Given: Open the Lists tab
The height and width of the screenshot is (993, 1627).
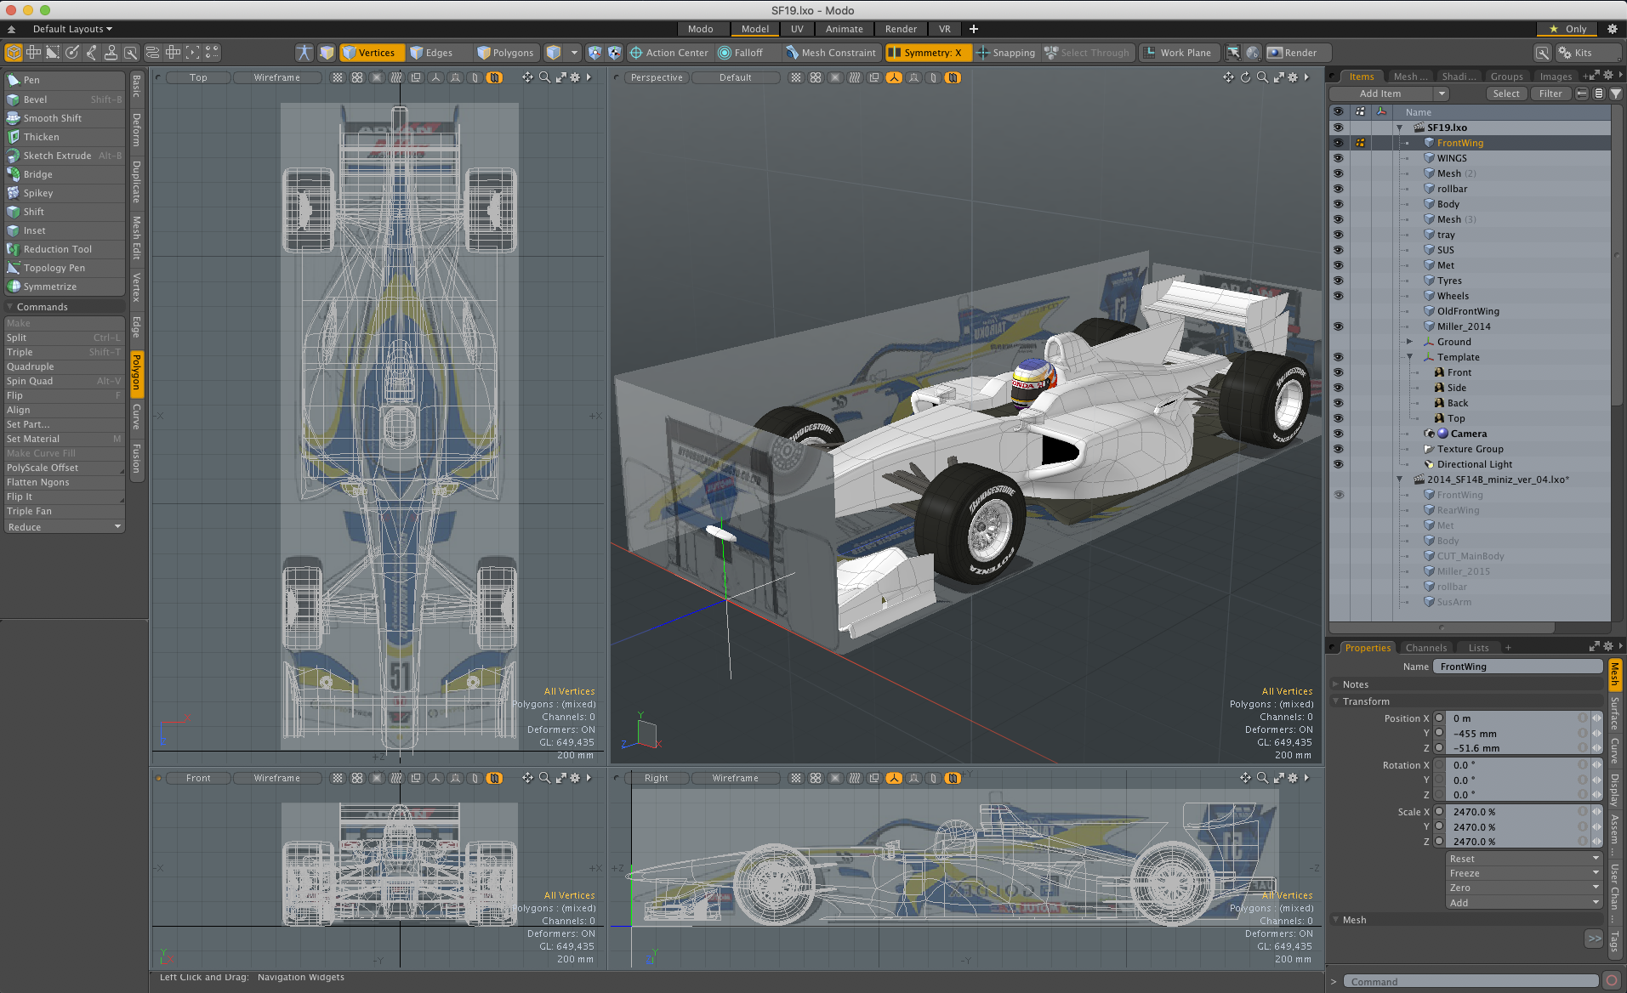Looking at the screenshot, I should pyautogui.click(x=1479, y=648).
